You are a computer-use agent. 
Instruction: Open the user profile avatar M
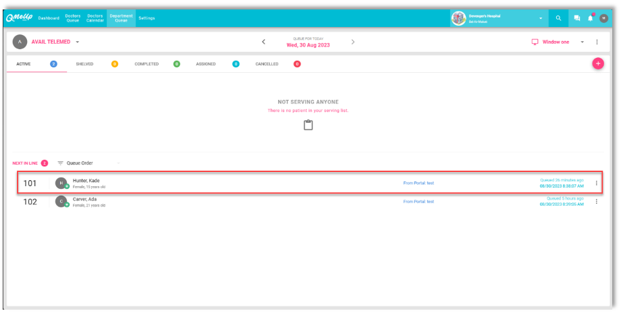[x=603, y=18]
